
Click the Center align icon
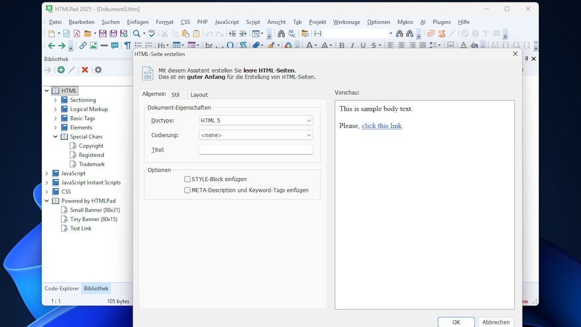pos(401,46)
